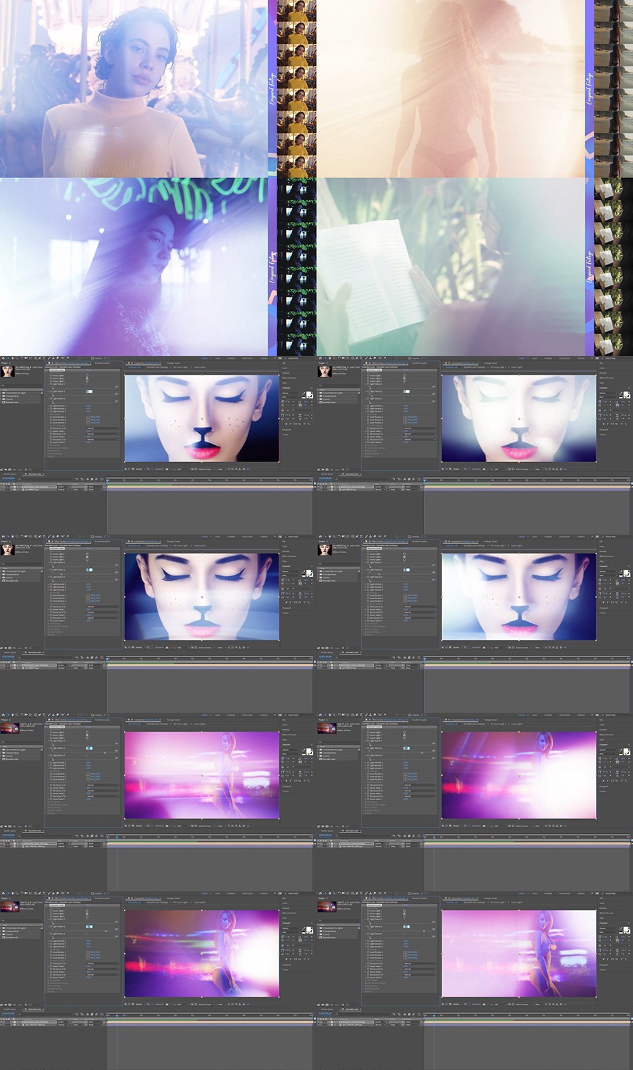633x1070 pixels.
Task: Open Half resolution dropdown, fourth cat-face window viewer
Action: click(x=500, y=648)
